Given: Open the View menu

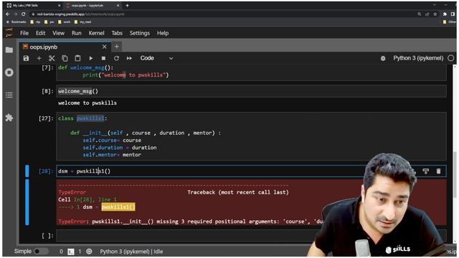Looking at the screenshot, I should pyautogui.click(x=58, y=33).
